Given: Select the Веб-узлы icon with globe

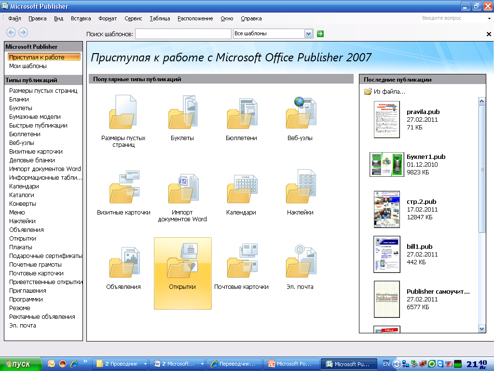Looking at the screenshot, I should 300,114.
